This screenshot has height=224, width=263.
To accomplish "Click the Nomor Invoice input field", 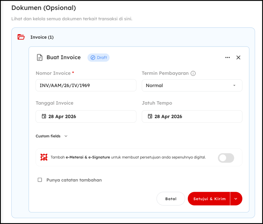I will 86,85.
